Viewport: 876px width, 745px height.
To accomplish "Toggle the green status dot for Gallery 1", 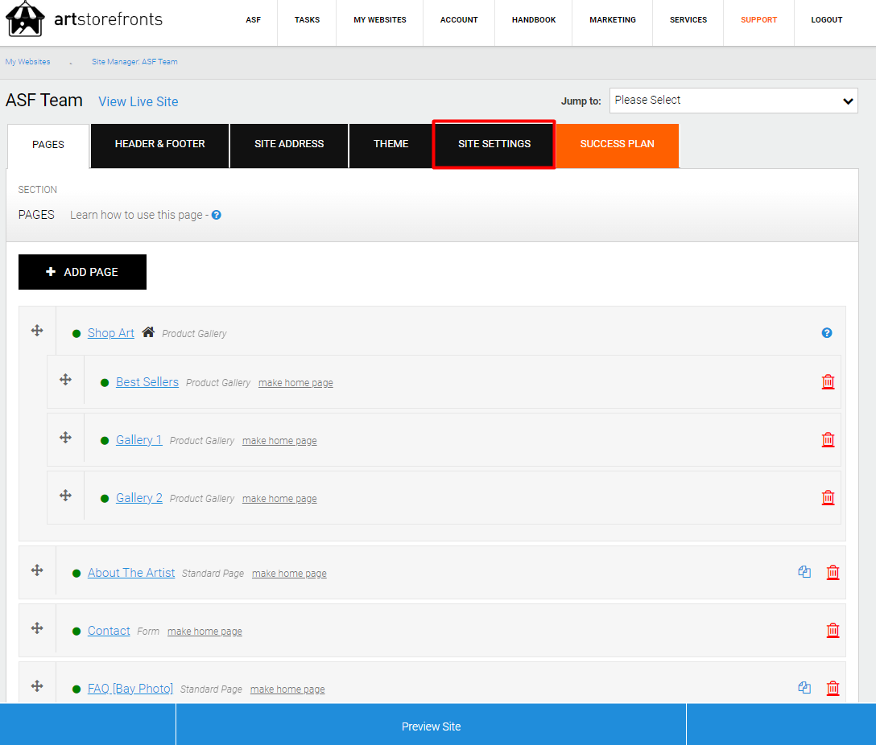I will [x=105, y=441].
